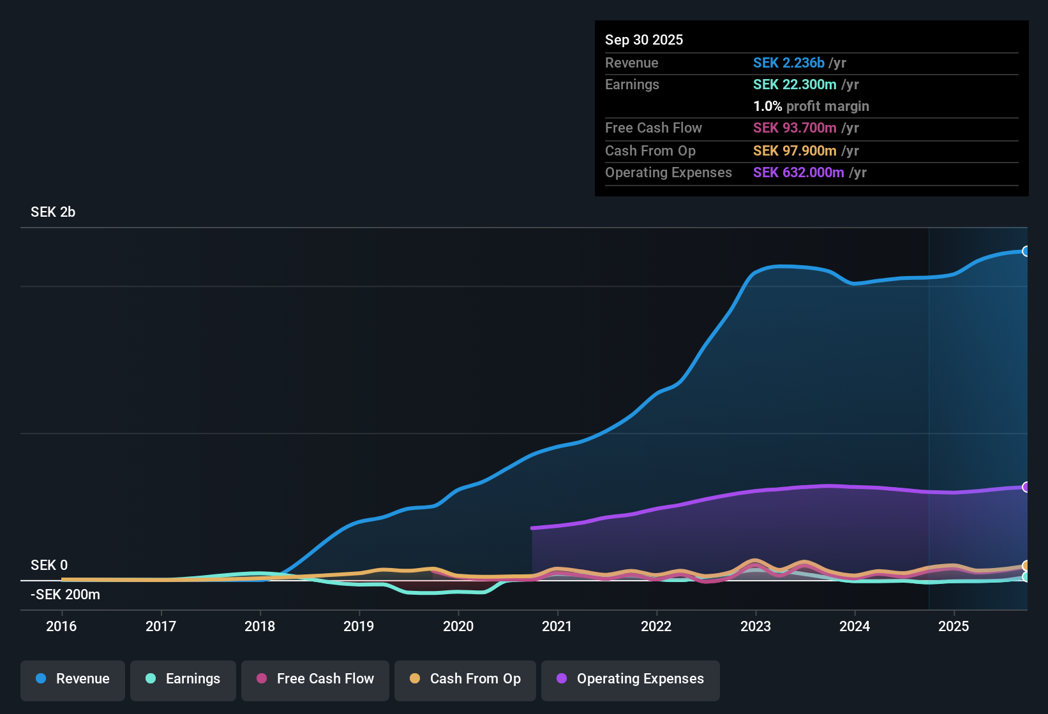The width and height of the screenshot is (1048, 714).
Task: Click the blue Revenue legend dot
Action: tap(41, 679)
